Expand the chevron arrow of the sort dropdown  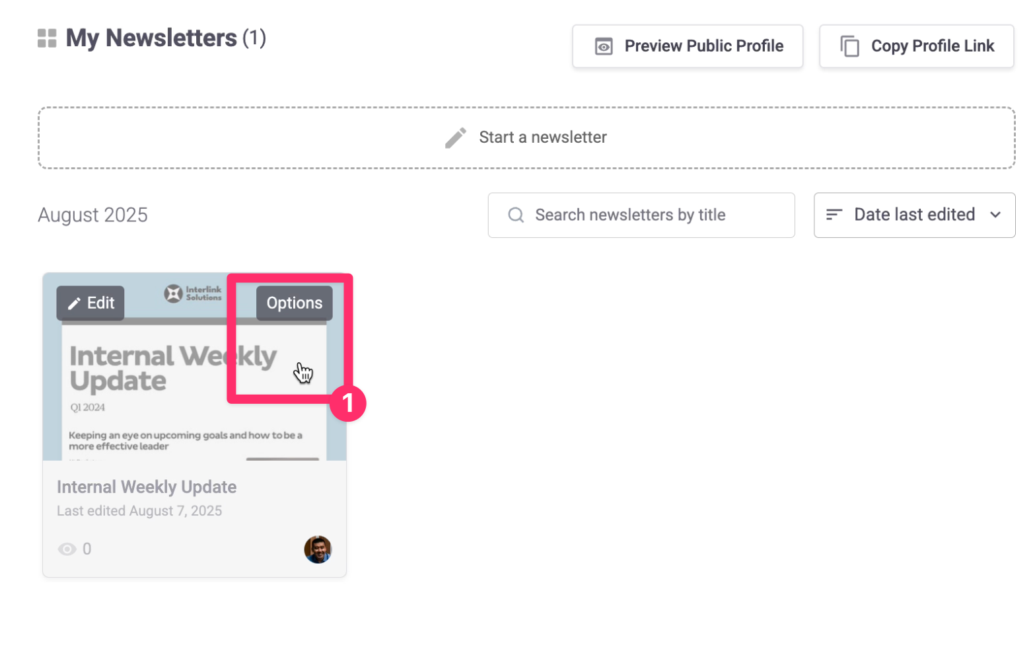click(x=995, y=215)
